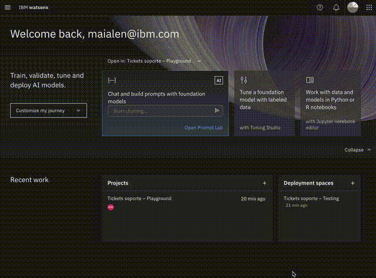Image resolution: width=376 pixels, height=278 pixels.
Task: Click 'with Tuning Studio' caption
Action: pos(260,128)
